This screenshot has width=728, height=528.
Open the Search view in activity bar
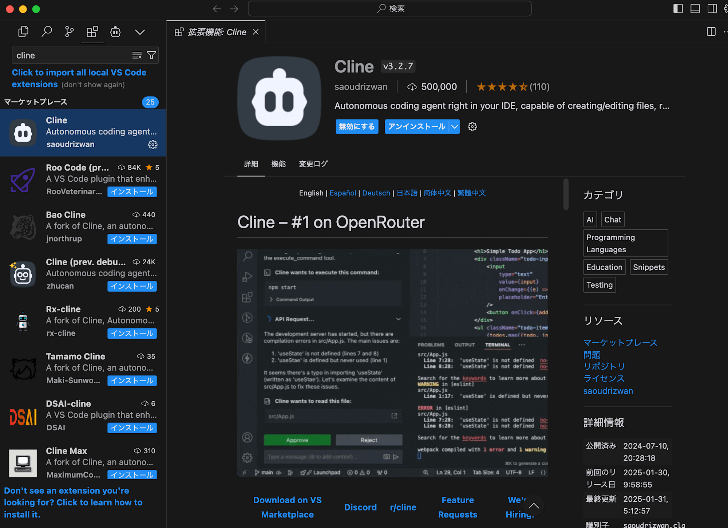pos(47,32)
